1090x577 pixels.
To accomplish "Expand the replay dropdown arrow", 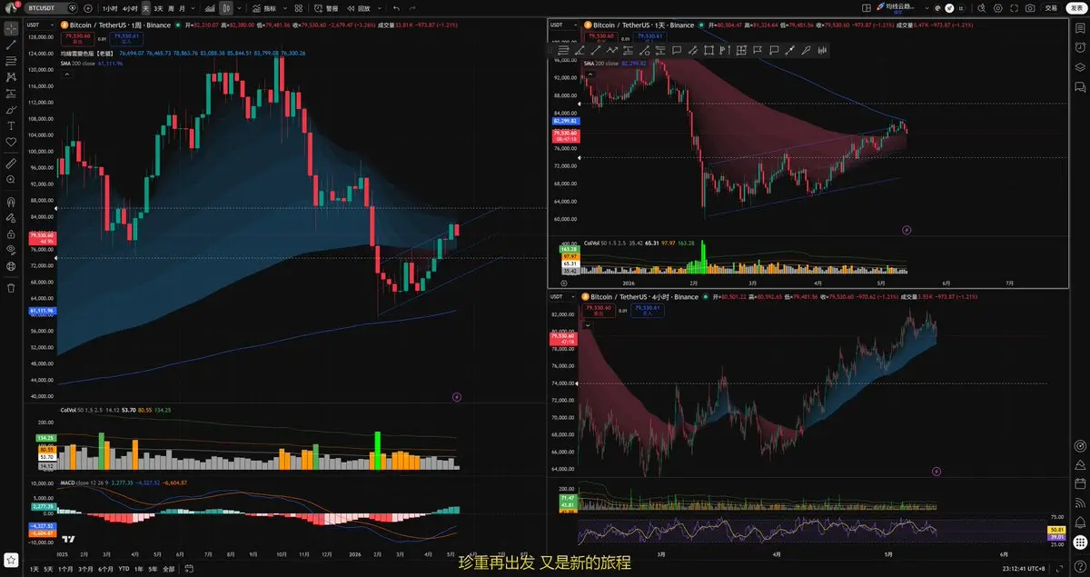I will point(380,8).
